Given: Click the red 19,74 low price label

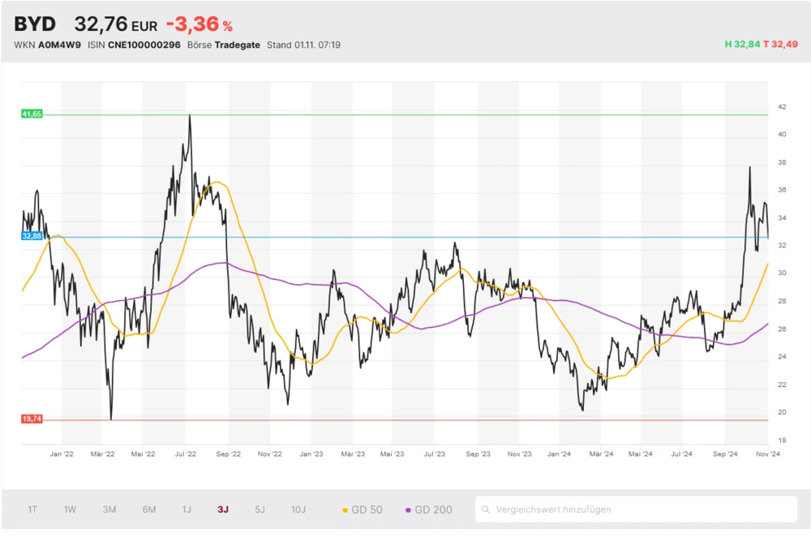Looking at the screenshot, I should click(32, 419).
